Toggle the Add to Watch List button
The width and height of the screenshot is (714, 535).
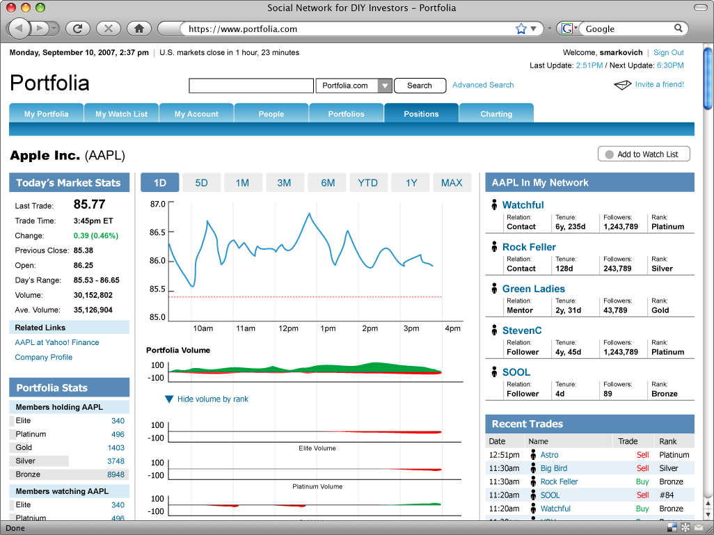tap(643, 154)
